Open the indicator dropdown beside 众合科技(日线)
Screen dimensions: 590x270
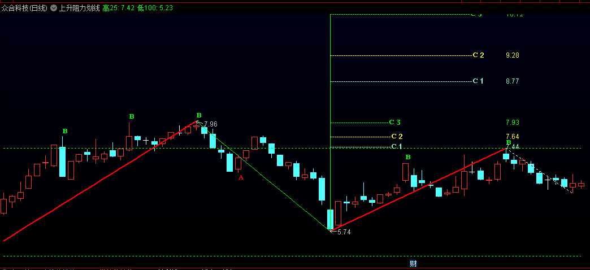click(54, 8)
